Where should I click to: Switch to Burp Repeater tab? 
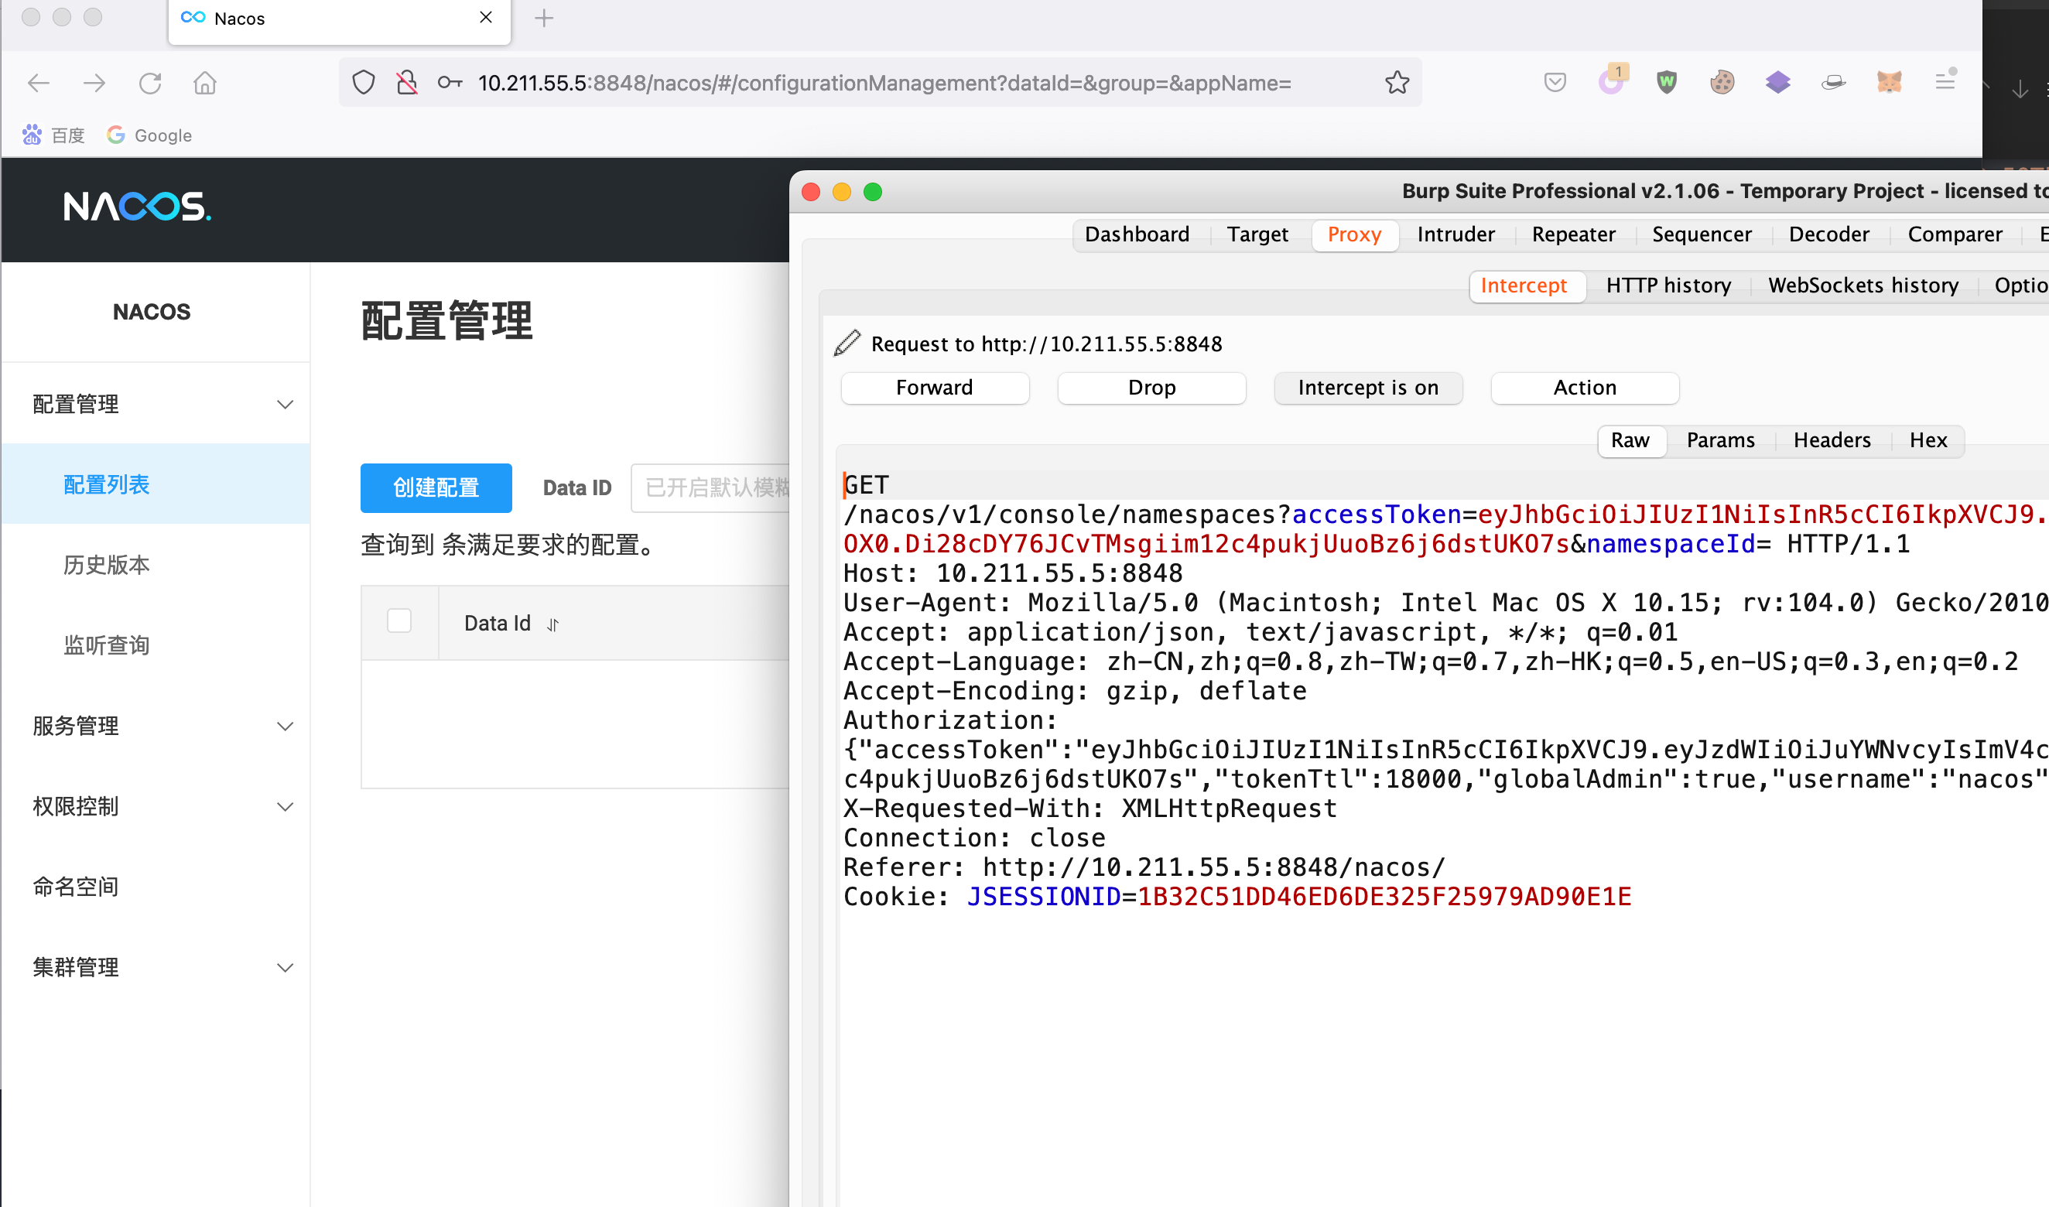coord(1573,234)
